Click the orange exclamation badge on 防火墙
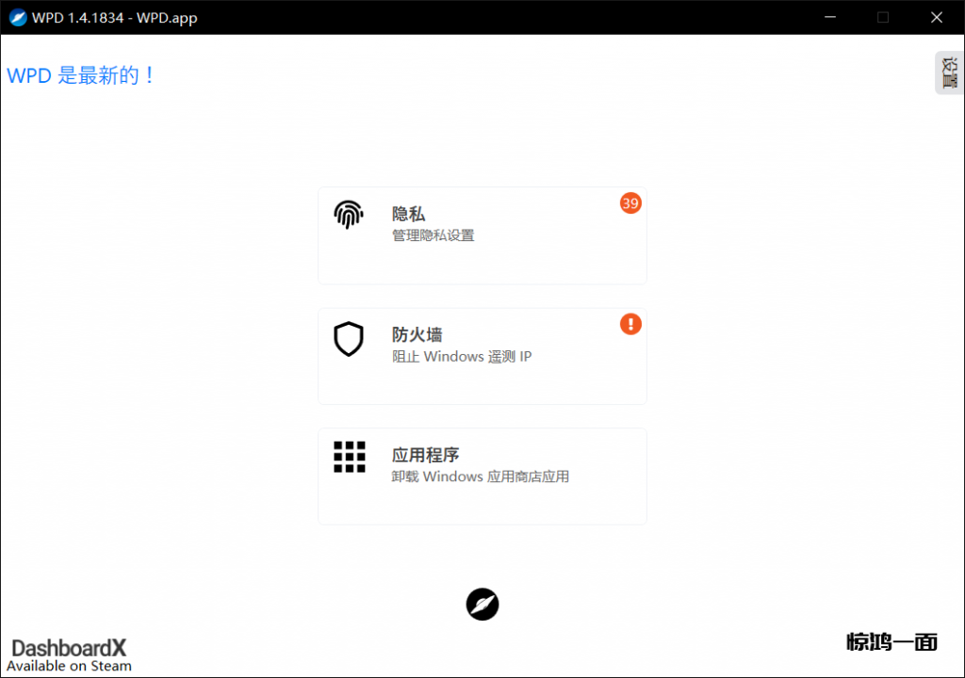This screenshot has width=965, height=678. (630, 324)
